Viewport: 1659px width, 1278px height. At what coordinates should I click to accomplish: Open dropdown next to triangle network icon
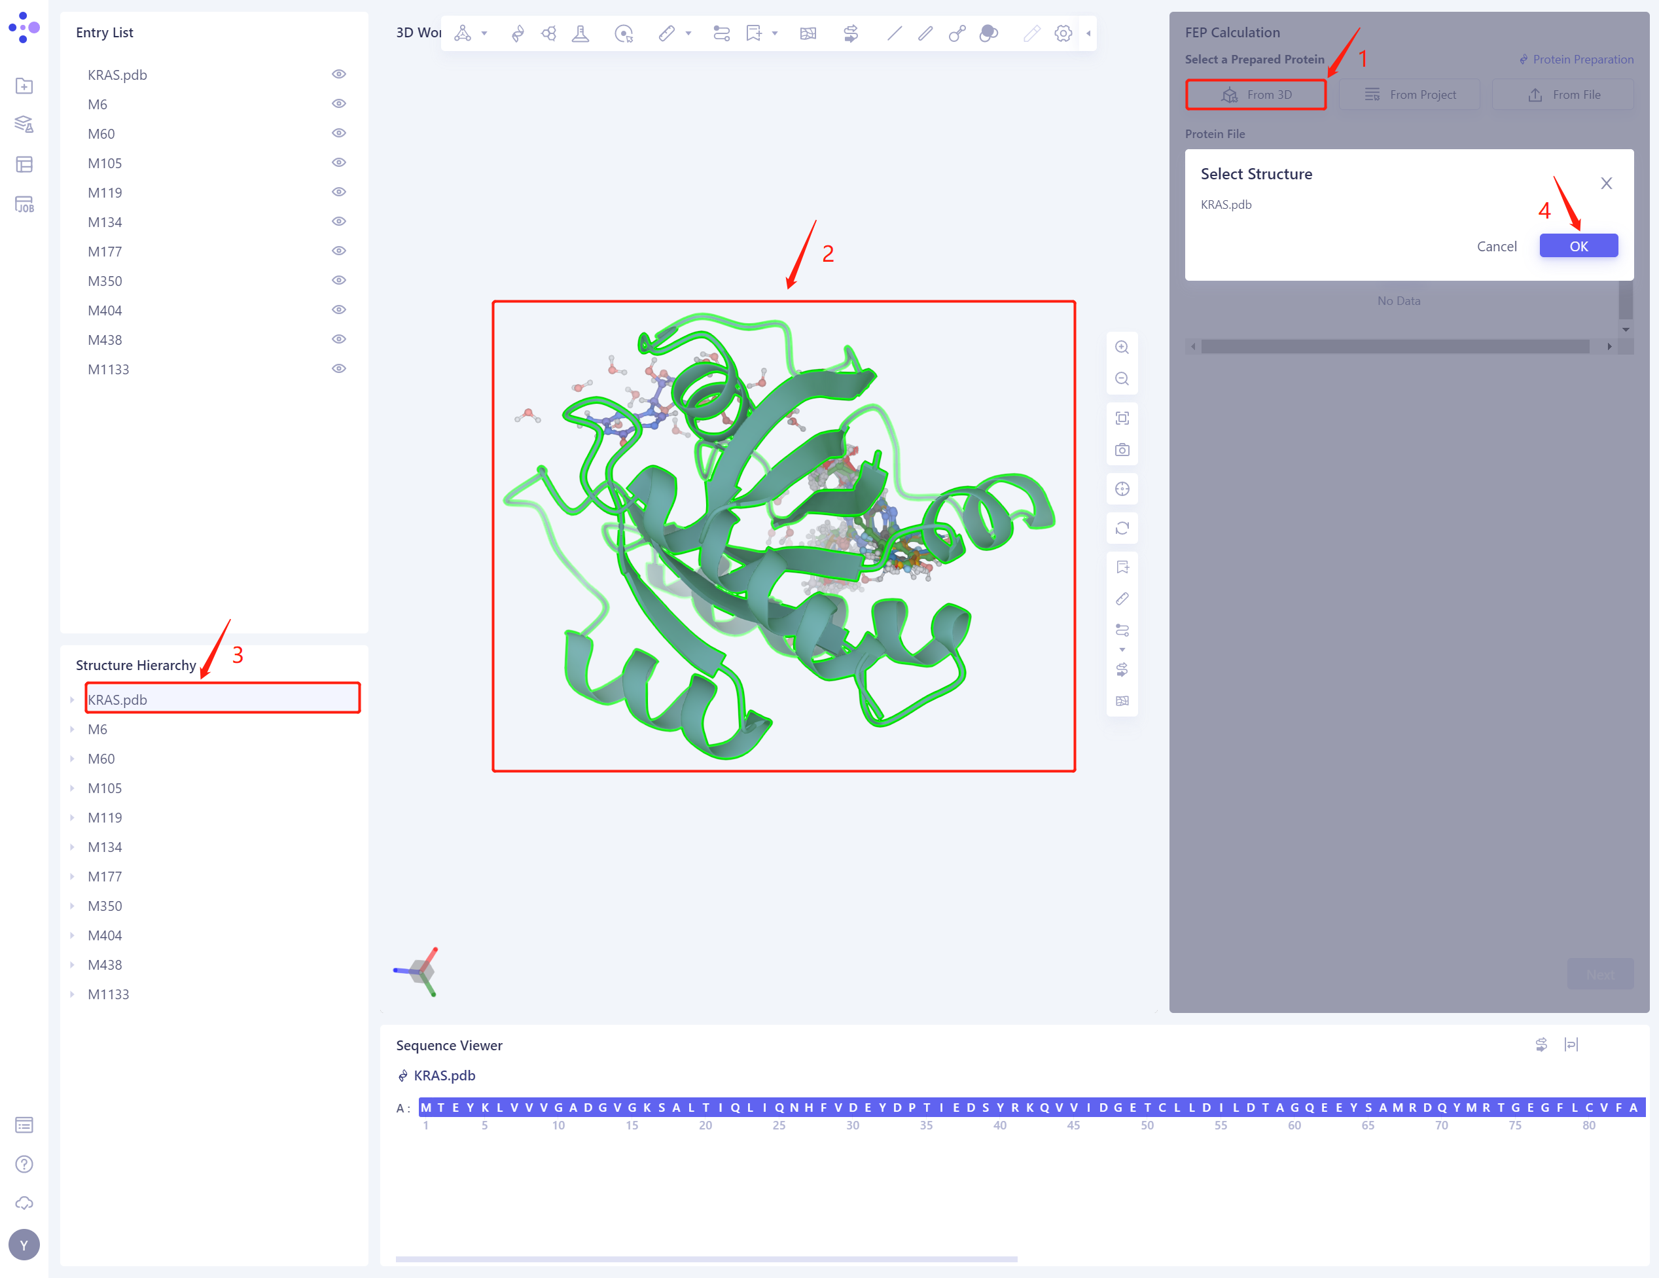pos(484,33)
